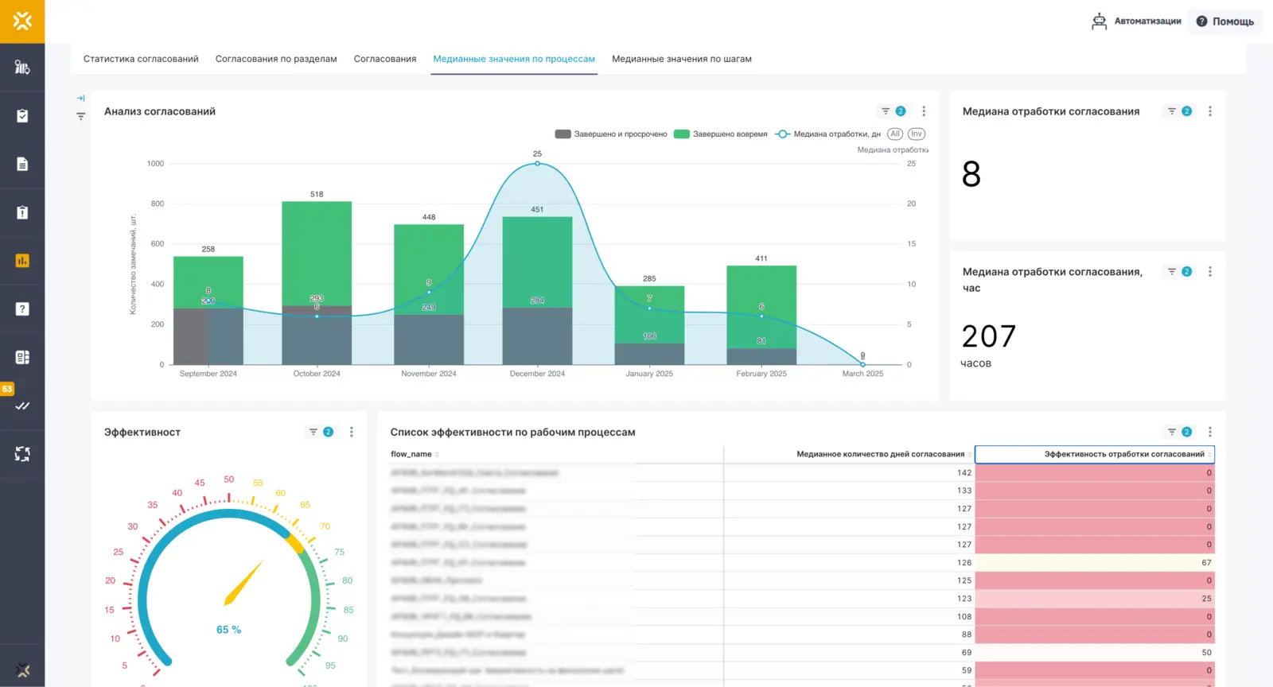Switch to Статистика согласований tab
1273x687 pixels.
point(141,59)
